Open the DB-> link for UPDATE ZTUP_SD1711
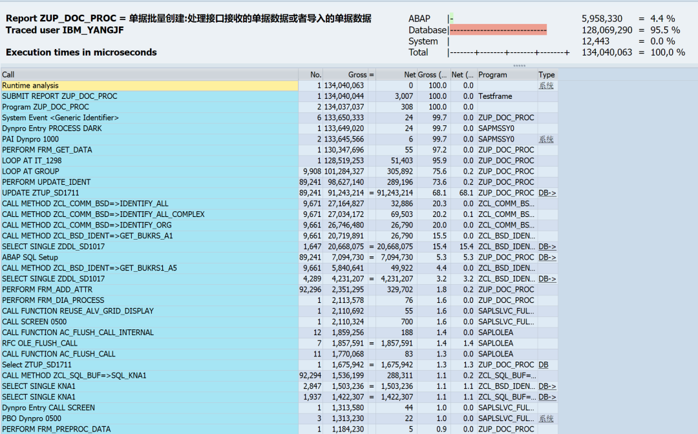Screen dimensions: 698x434 coord(547,193)
